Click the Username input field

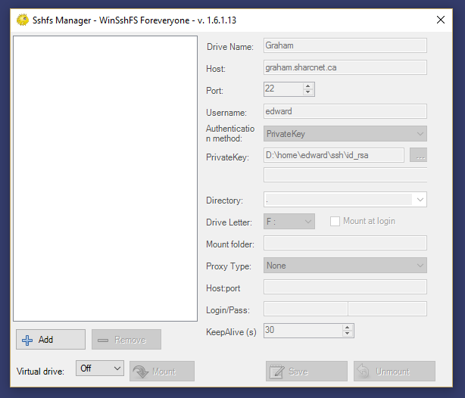click(x=345, y=111)
